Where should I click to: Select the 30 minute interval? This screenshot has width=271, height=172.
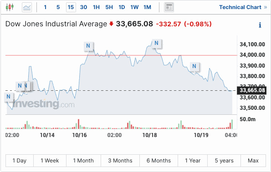pyautogui.click(x=83, y=7)
